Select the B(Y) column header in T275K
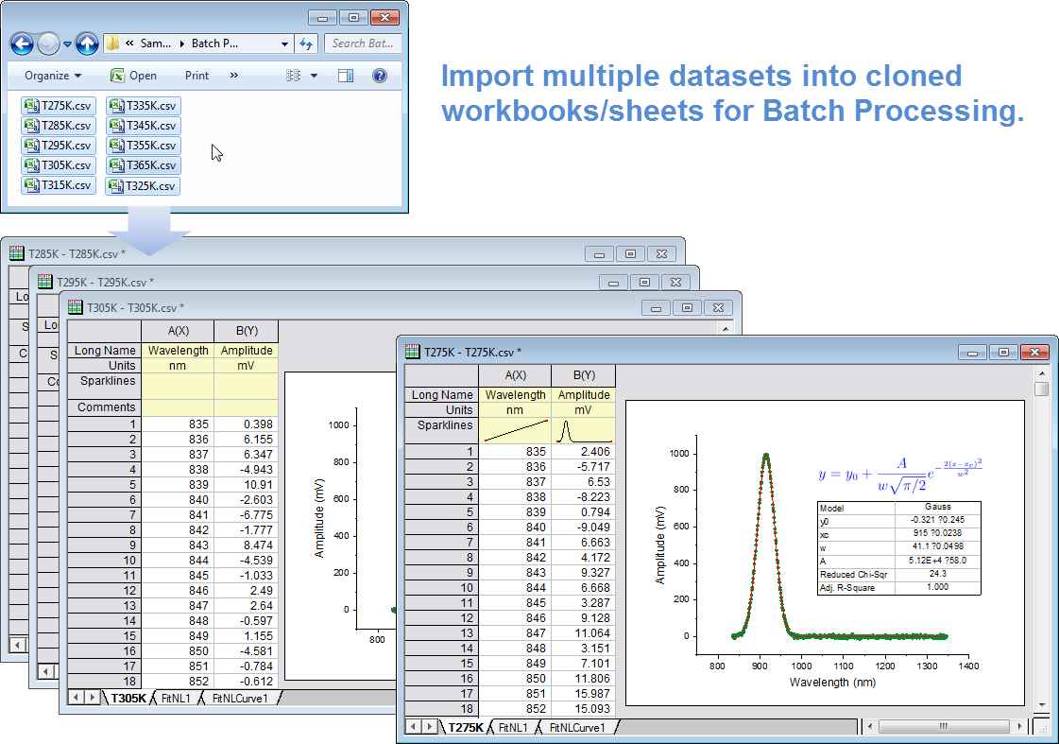 pos(583,375)
